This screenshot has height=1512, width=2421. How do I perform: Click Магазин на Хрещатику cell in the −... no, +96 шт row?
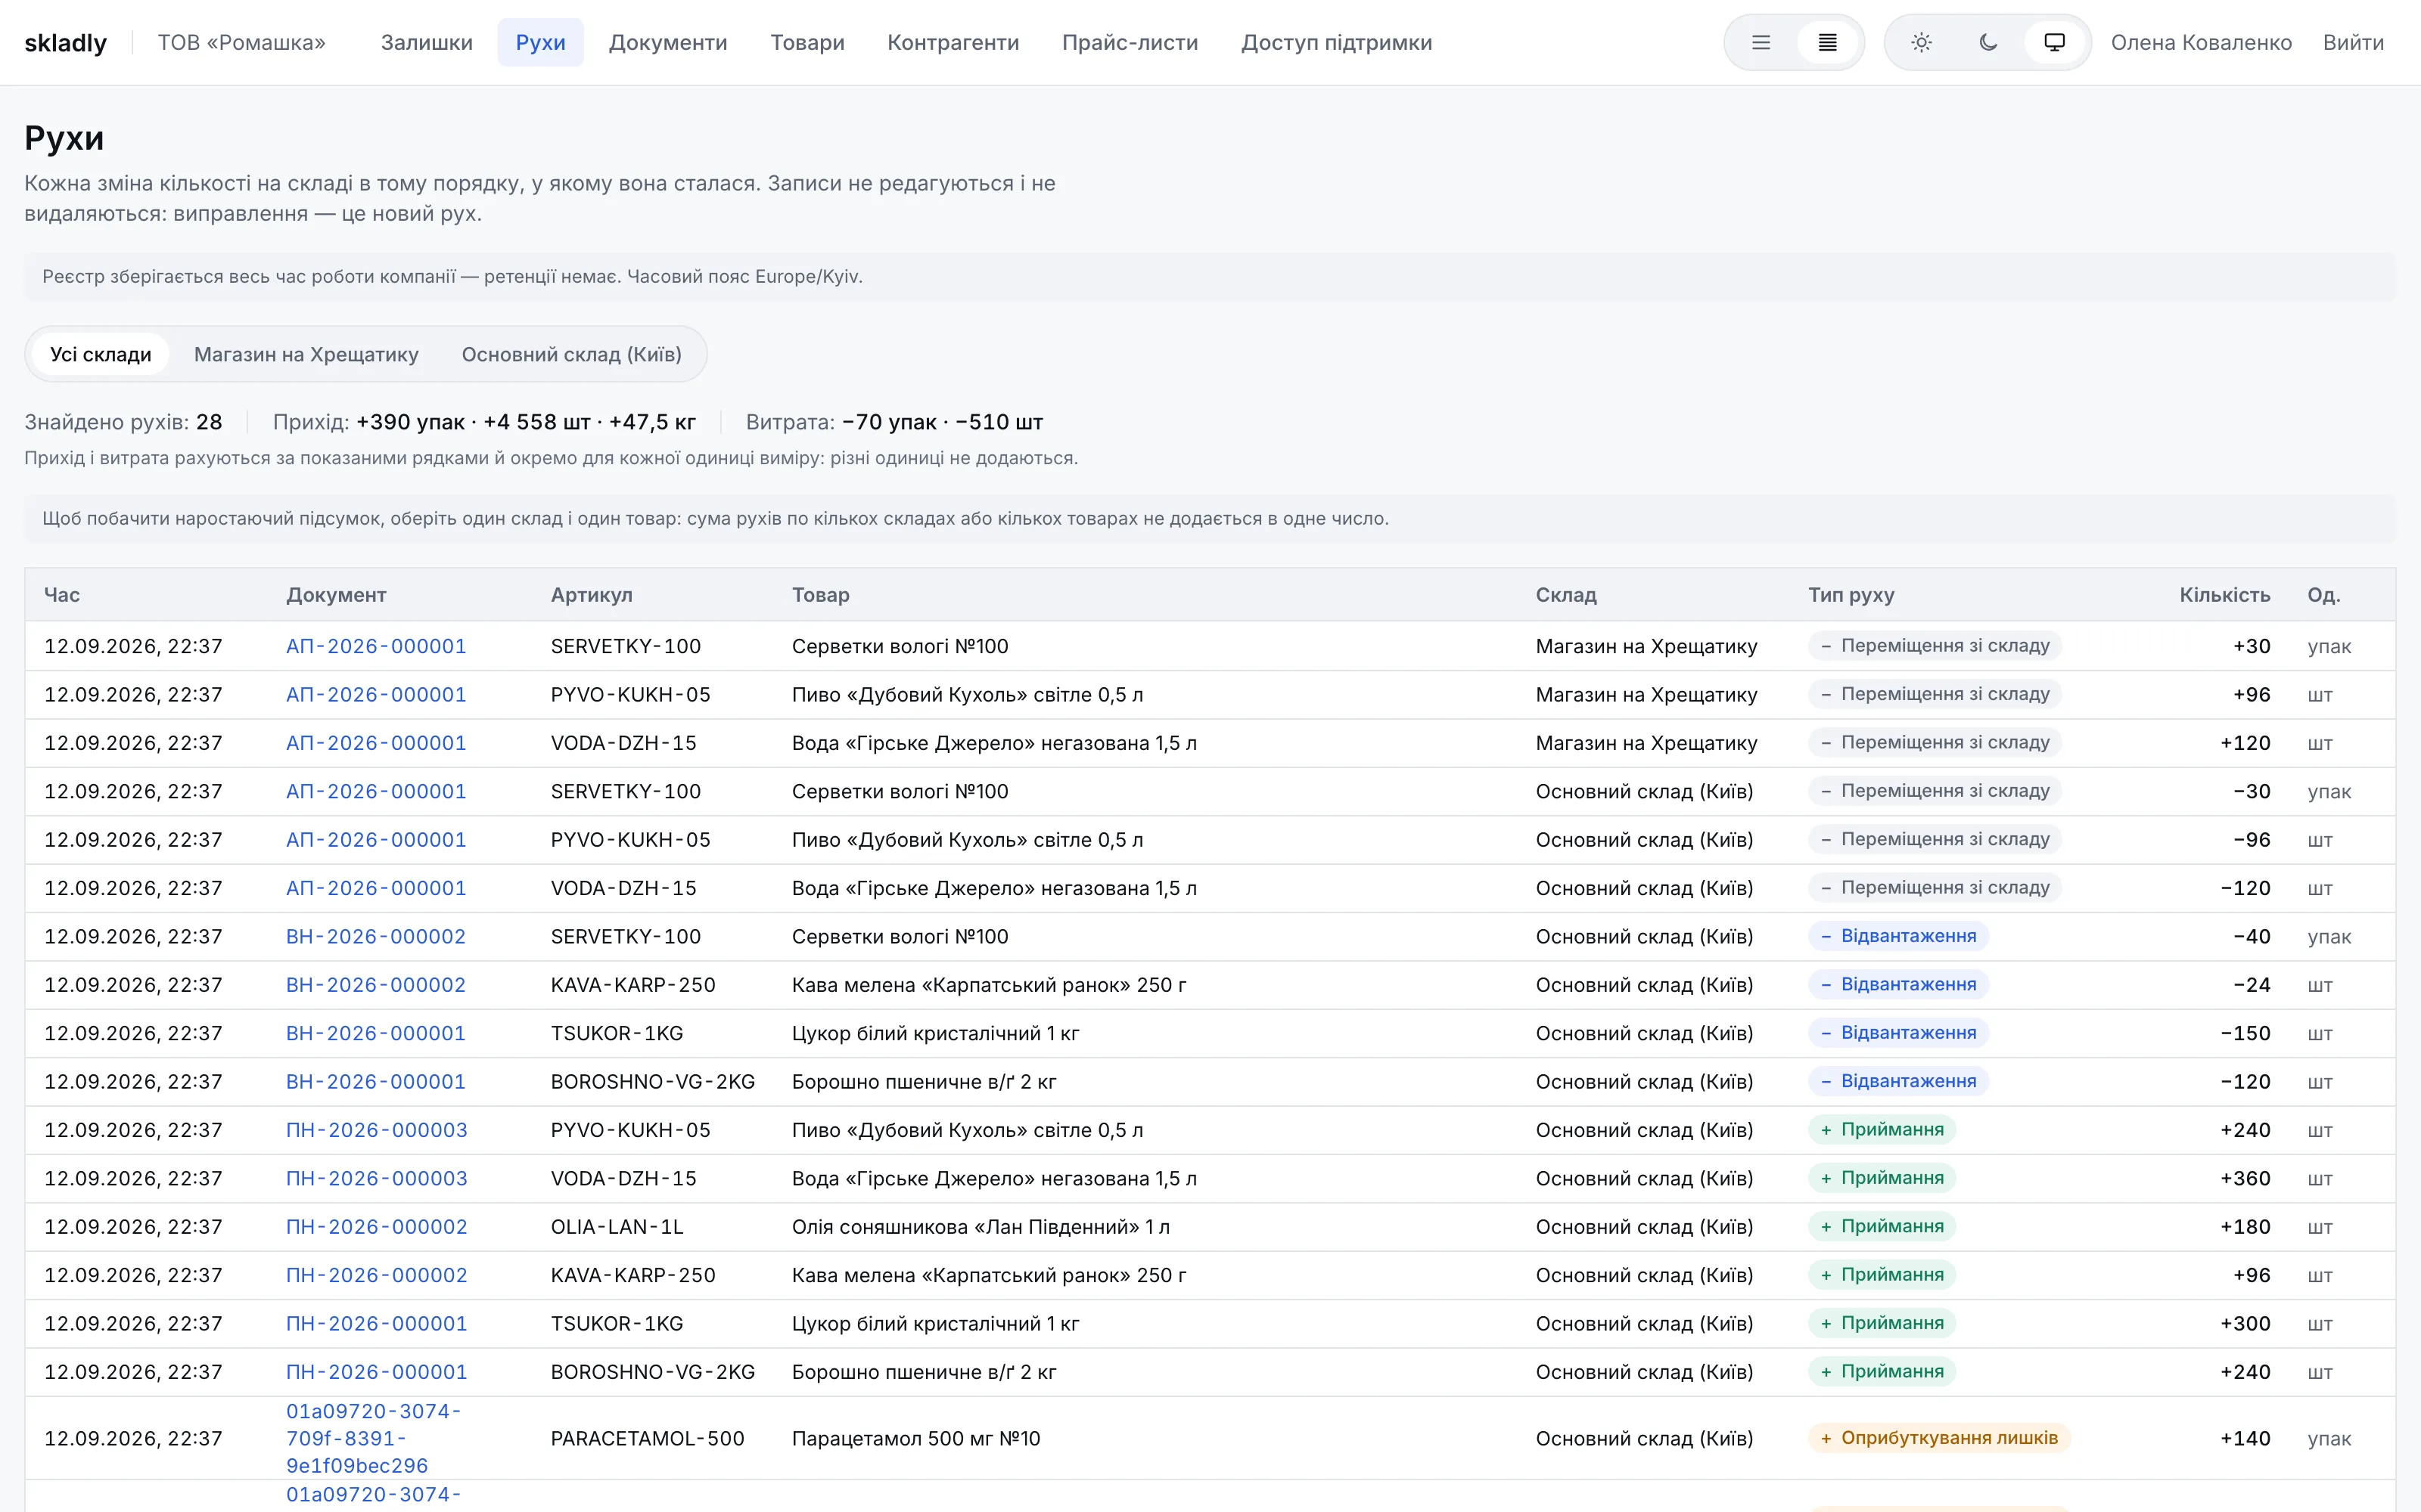(1647, 694)
